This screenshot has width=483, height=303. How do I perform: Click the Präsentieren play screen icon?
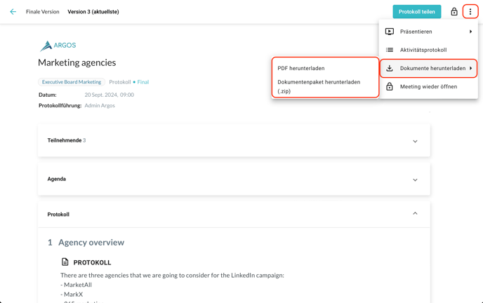click(x=390, y=32)
